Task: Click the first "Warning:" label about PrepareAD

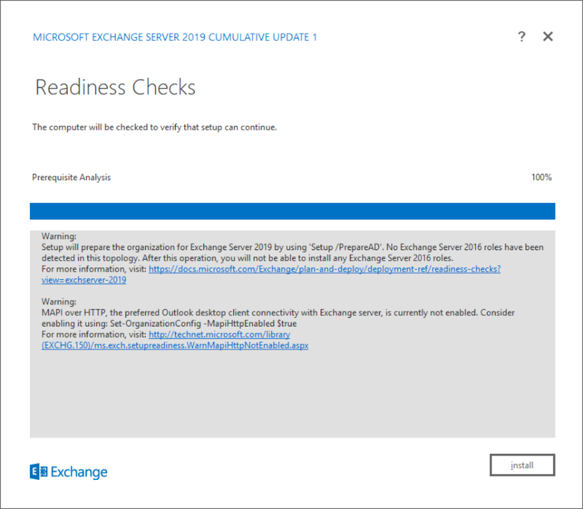Action: pos(59,236)
